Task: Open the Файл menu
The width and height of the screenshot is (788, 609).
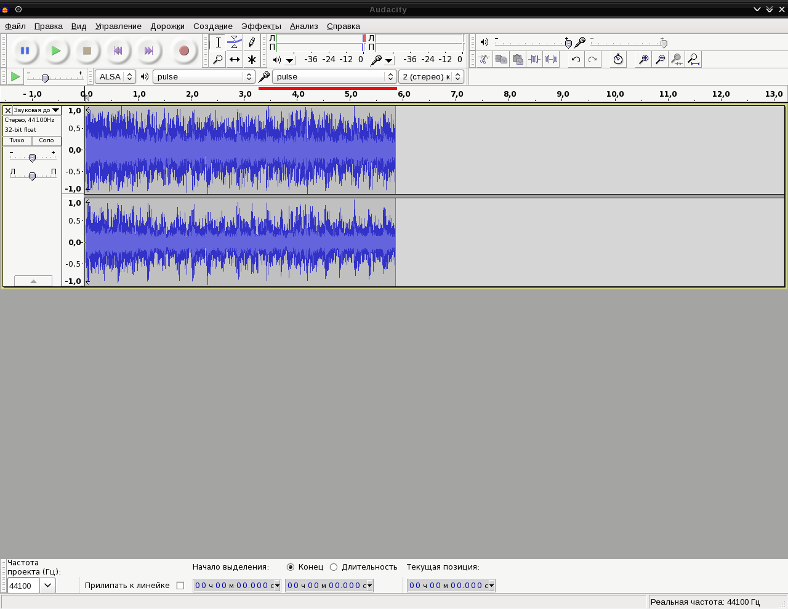Action: point(15,26)
